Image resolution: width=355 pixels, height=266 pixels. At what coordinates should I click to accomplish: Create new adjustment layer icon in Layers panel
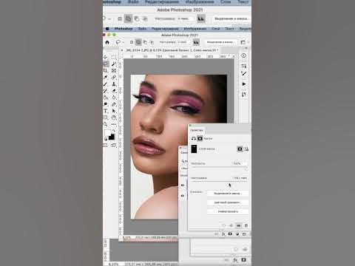[237, 233]
